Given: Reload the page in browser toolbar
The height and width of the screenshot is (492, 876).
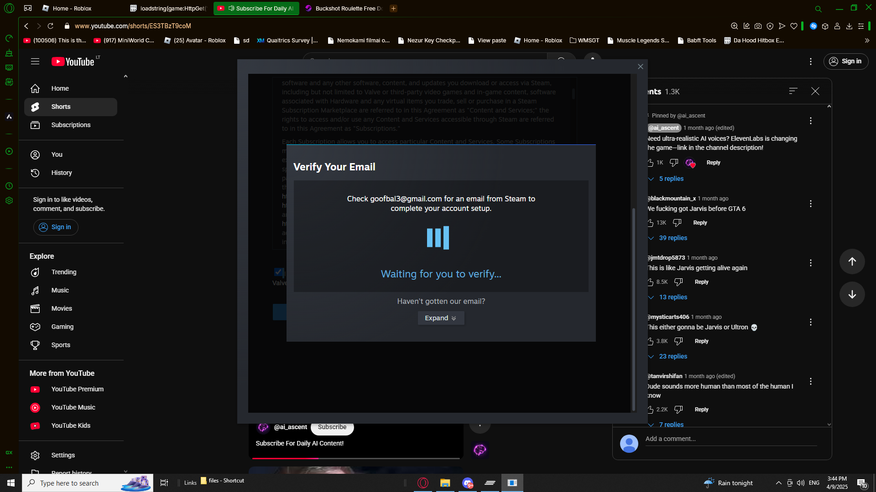Looking at the screenshot, I should tap(51, 26).
